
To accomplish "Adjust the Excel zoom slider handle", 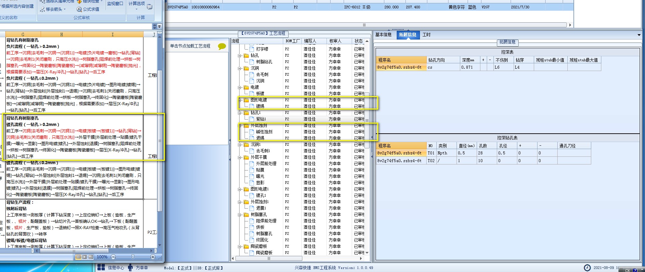I will (133, 257).
